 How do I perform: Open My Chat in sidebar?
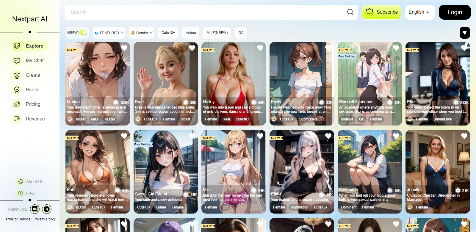coord(30,60)
